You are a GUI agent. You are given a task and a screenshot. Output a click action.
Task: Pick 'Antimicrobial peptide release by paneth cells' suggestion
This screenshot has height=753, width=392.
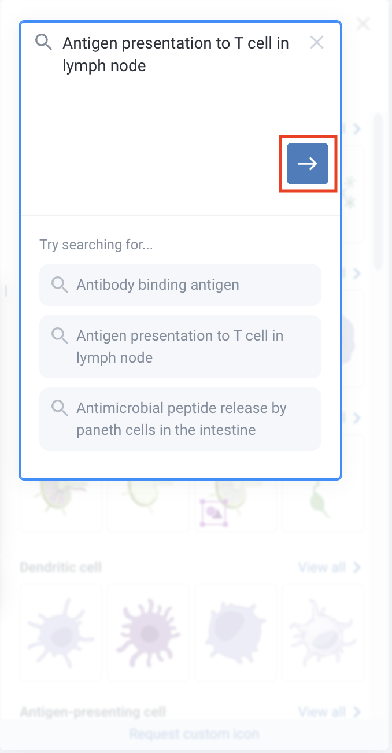tap(180, 419)
